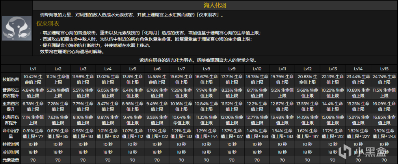Click the 技能伤害 row label
Screen dimensions: 398x164
coord(11,79)
